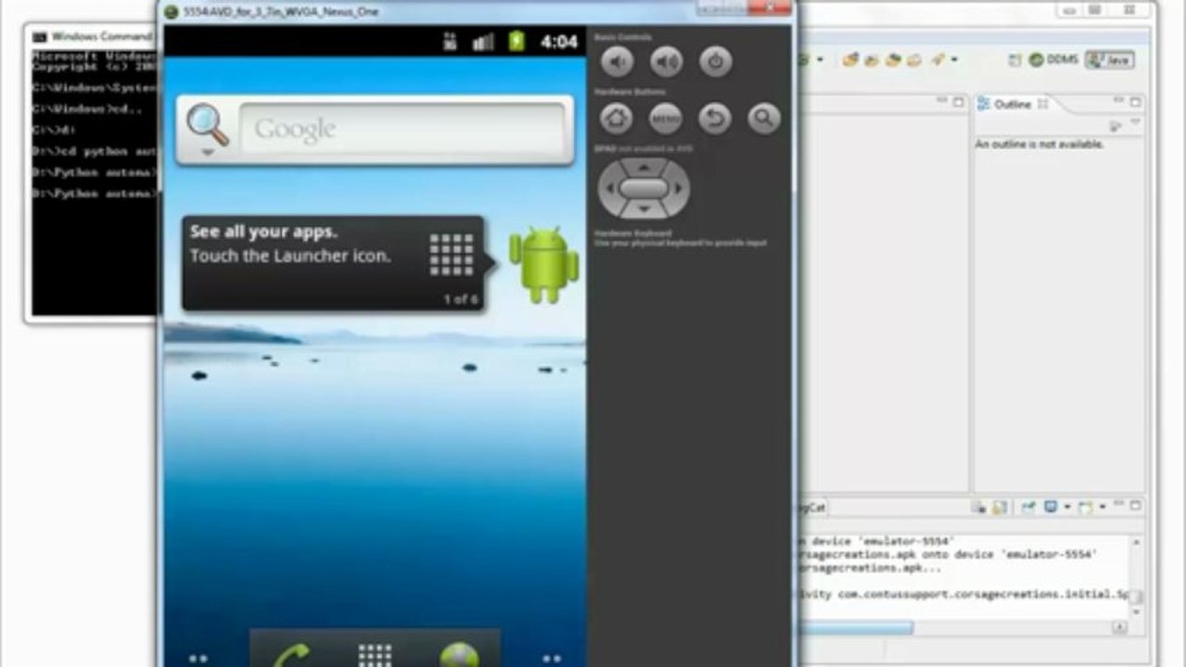Click the battery icon in Android status bar
The image size is (1186, 667).
(x=516, y=42)
